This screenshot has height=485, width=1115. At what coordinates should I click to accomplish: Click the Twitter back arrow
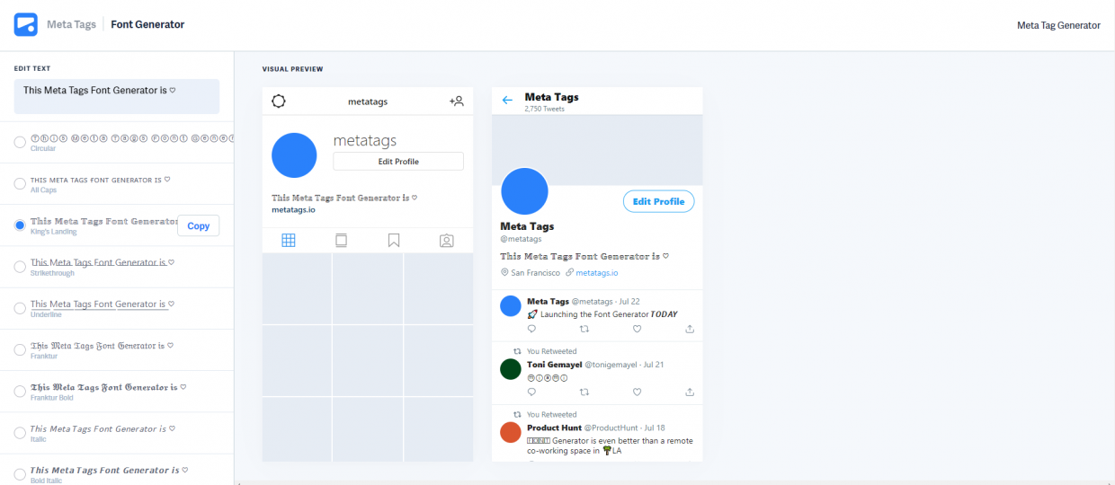coord(507,101)
